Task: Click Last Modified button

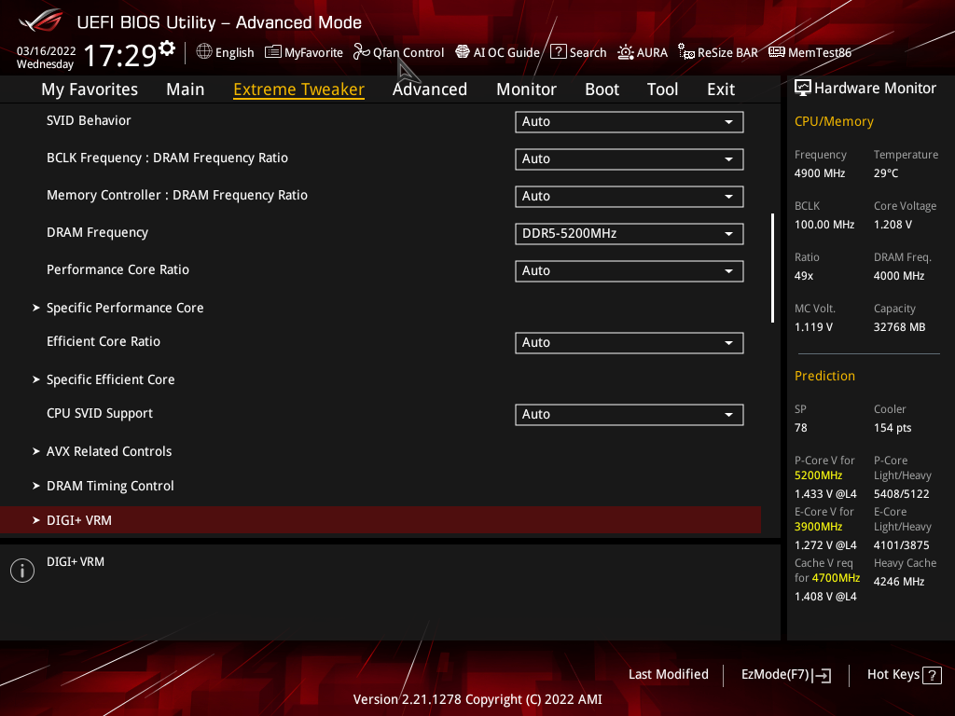Action: pyautogui.click(x=669, y=675)
